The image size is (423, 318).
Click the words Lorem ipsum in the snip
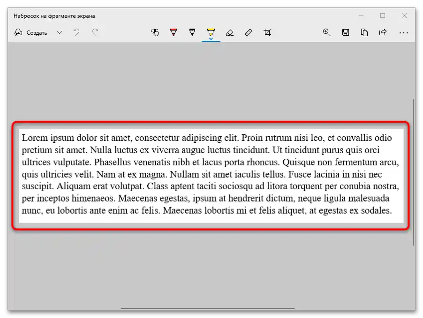[48, 138]
